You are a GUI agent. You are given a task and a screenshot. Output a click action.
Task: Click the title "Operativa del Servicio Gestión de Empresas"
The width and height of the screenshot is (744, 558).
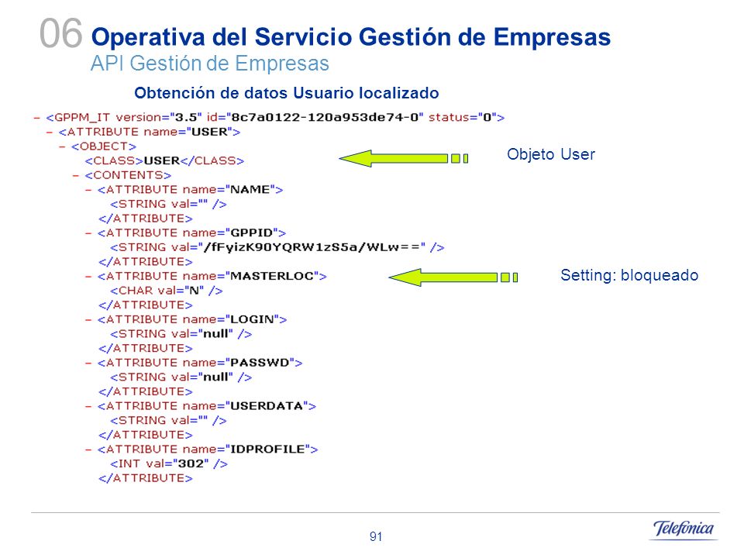350,37
